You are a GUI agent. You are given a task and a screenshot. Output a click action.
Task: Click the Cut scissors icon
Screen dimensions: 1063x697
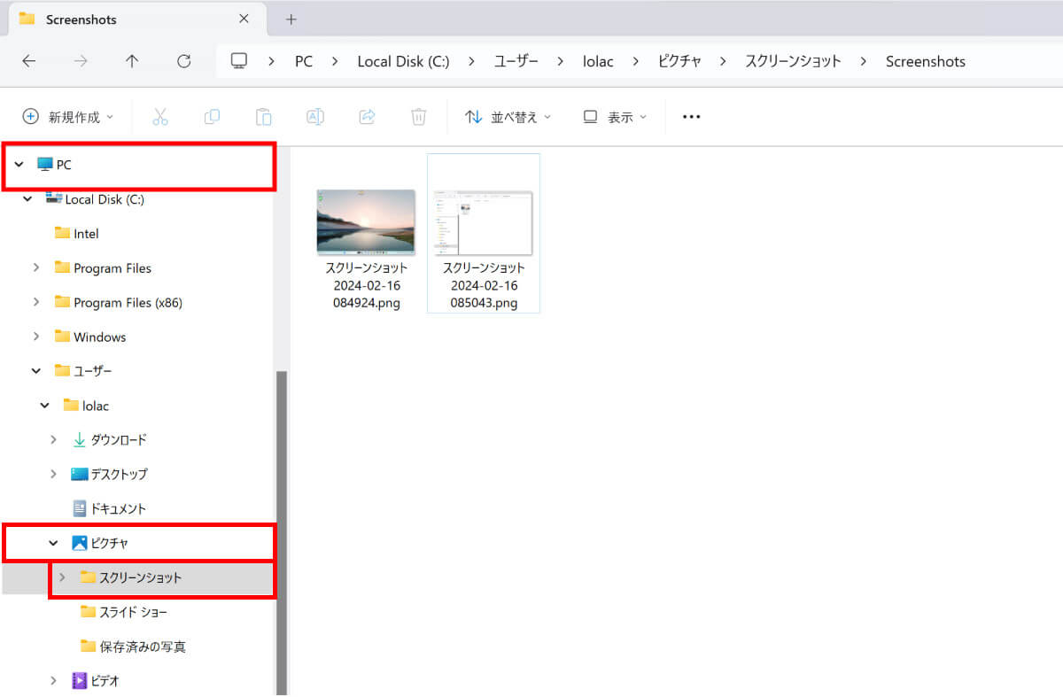(159, 117)
